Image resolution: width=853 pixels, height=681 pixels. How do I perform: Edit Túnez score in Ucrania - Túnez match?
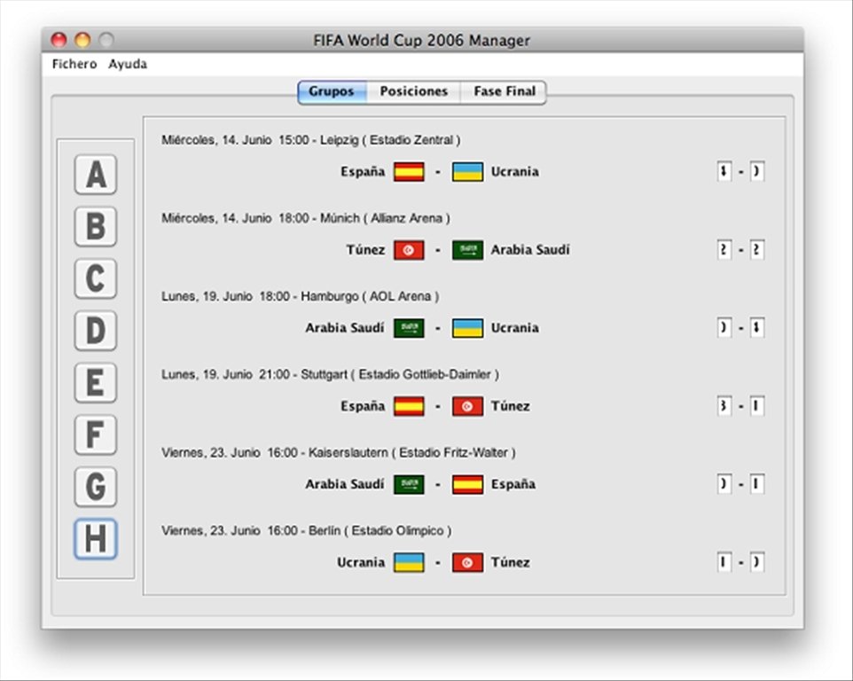[757, 562]
